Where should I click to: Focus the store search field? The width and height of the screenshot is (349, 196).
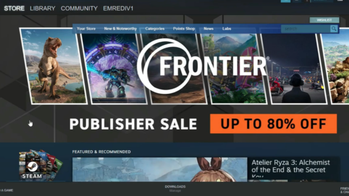click(306, 29)
